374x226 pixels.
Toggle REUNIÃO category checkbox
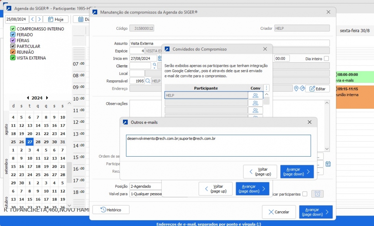13,52
